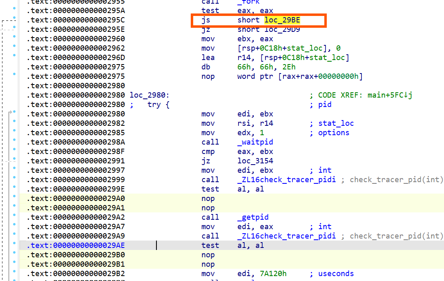
Task: Click the _waitpid call operand
Action: (255, 142)
